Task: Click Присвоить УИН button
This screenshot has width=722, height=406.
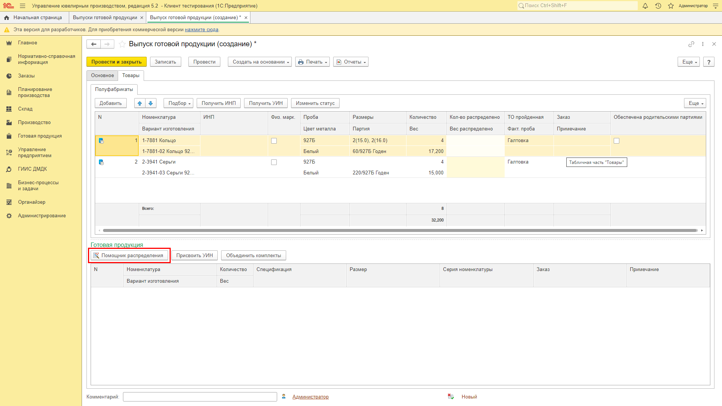Action: click(x=195, y=256)
